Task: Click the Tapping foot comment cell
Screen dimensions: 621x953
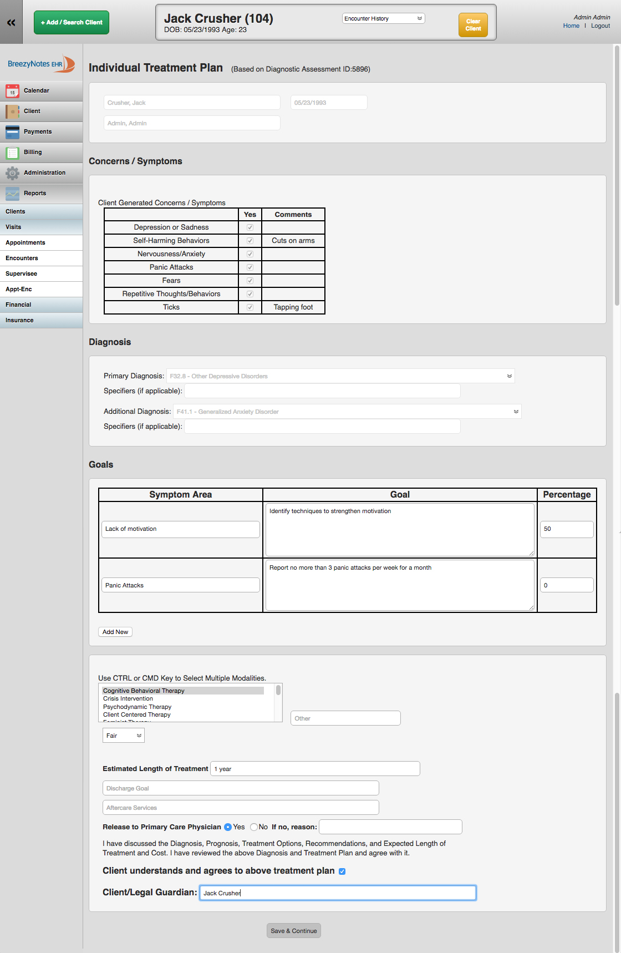Action: coord(293,307)
